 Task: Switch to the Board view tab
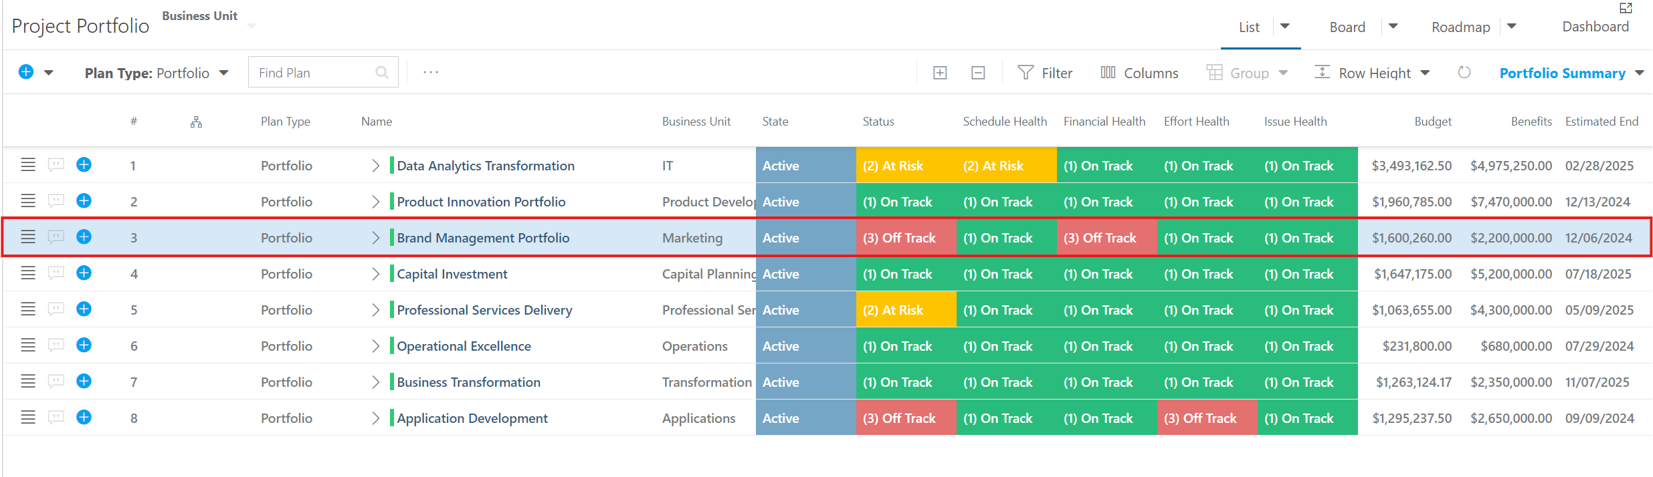[1347, 27]
